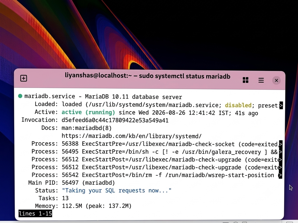Image resolution: width=298 pixels, height=223 pixels.
Task: Click the pager indicator 'lines 1-15'
Action: pyautogui.click(x=35, y=214)
